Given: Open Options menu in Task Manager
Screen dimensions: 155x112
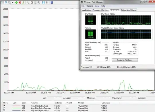Looking at the screenshot, I should tap(90, 6).
